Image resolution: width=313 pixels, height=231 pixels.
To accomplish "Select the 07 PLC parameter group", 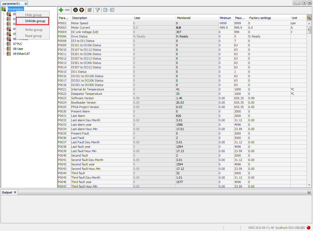I will 18,44.
